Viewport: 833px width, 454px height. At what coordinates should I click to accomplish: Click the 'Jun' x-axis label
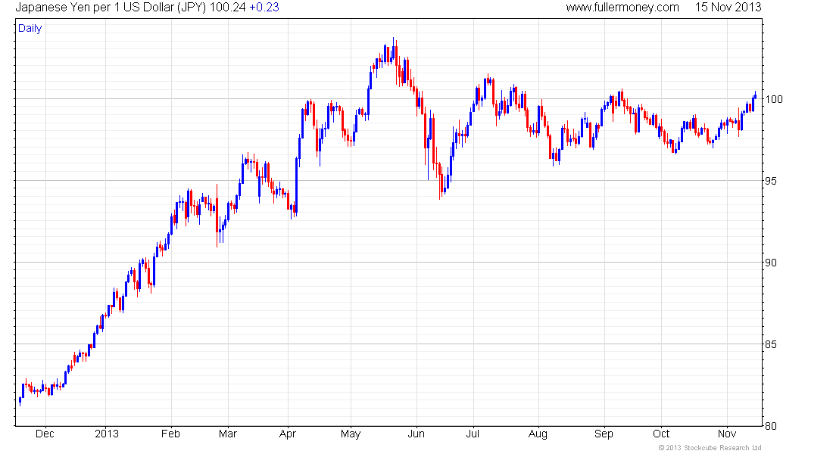(416, 434)
